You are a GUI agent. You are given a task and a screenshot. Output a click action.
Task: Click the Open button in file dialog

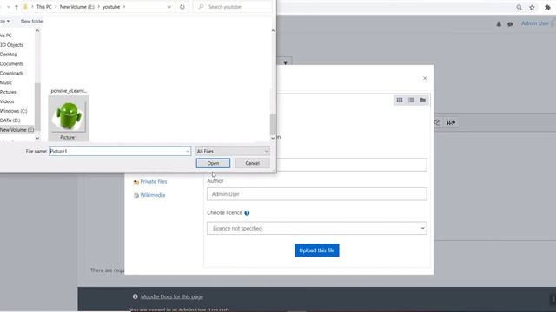click(213, 163)
